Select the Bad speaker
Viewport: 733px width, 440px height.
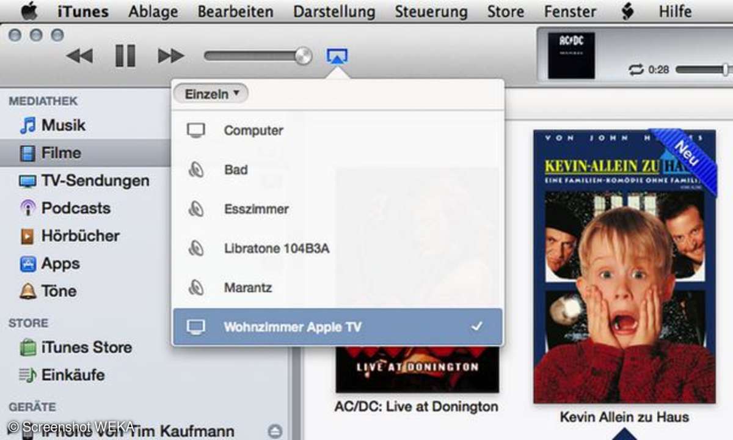coord(338,170)
